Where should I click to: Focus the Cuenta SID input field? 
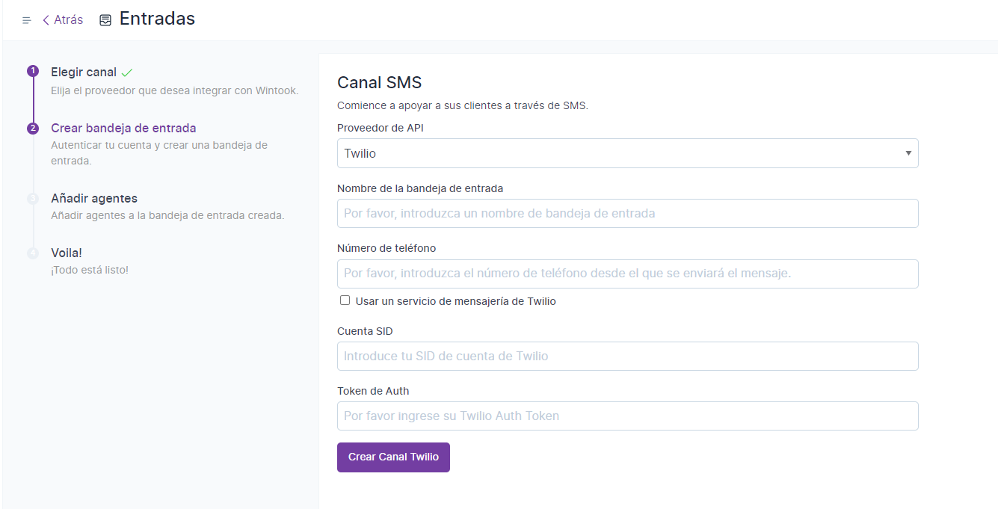[627, 356]
